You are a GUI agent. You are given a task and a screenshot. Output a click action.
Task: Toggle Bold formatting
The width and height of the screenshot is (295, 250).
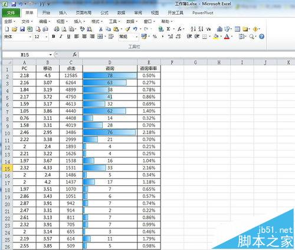(x=54, y=36)
